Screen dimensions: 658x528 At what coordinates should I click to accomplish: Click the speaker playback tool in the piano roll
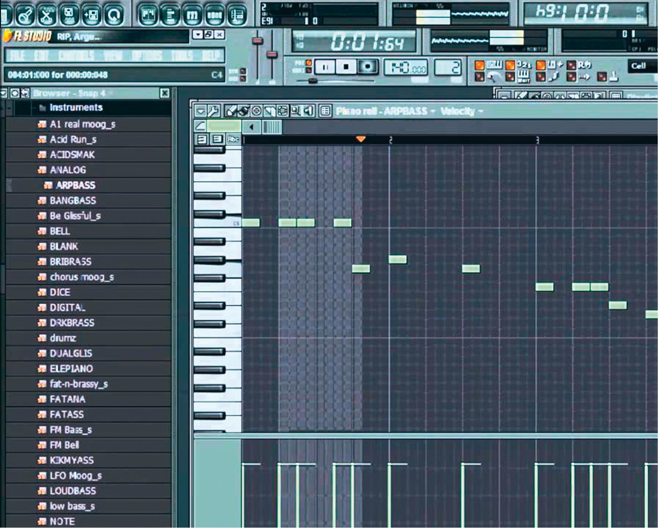pos(308,111)
